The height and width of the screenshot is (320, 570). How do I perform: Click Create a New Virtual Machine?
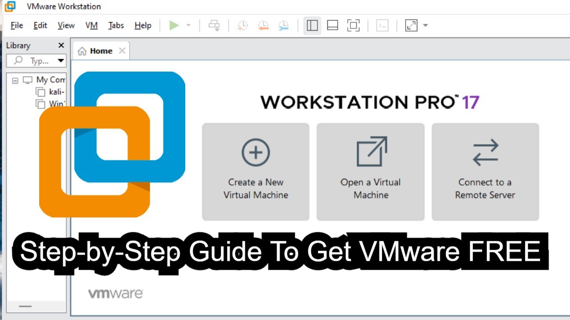[256, 172]
